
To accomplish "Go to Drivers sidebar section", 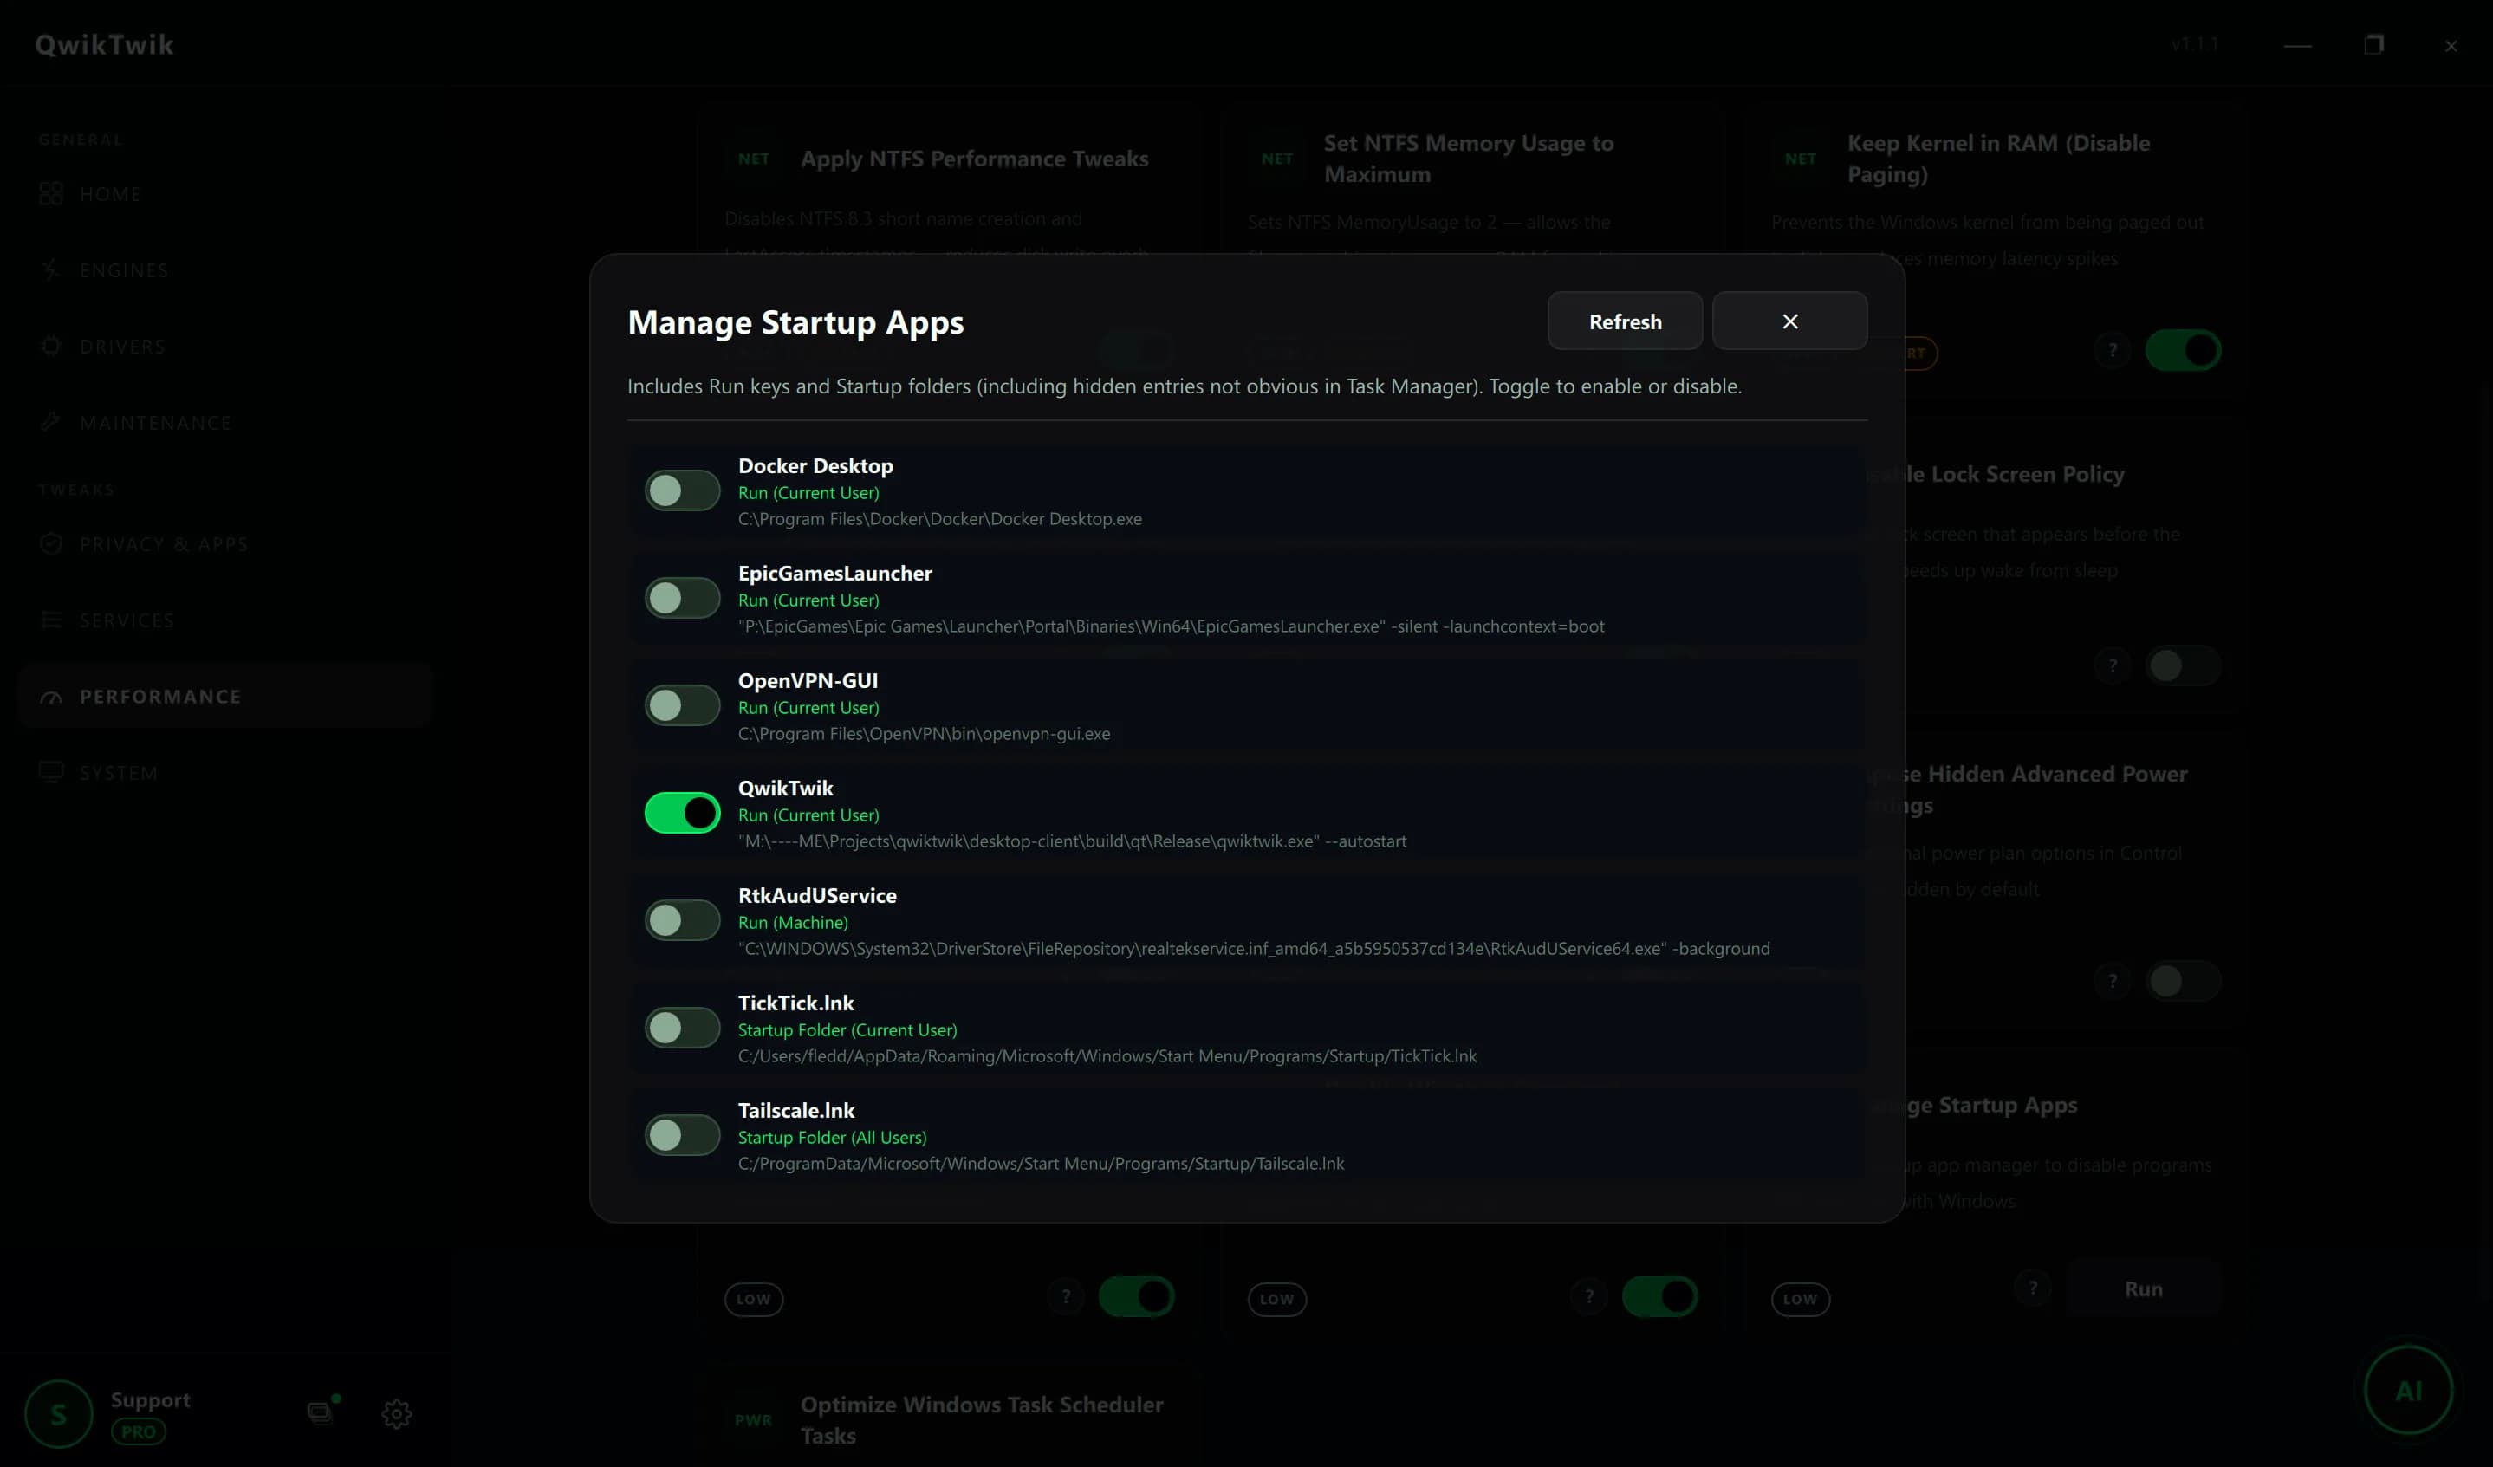I will (224, 347).
